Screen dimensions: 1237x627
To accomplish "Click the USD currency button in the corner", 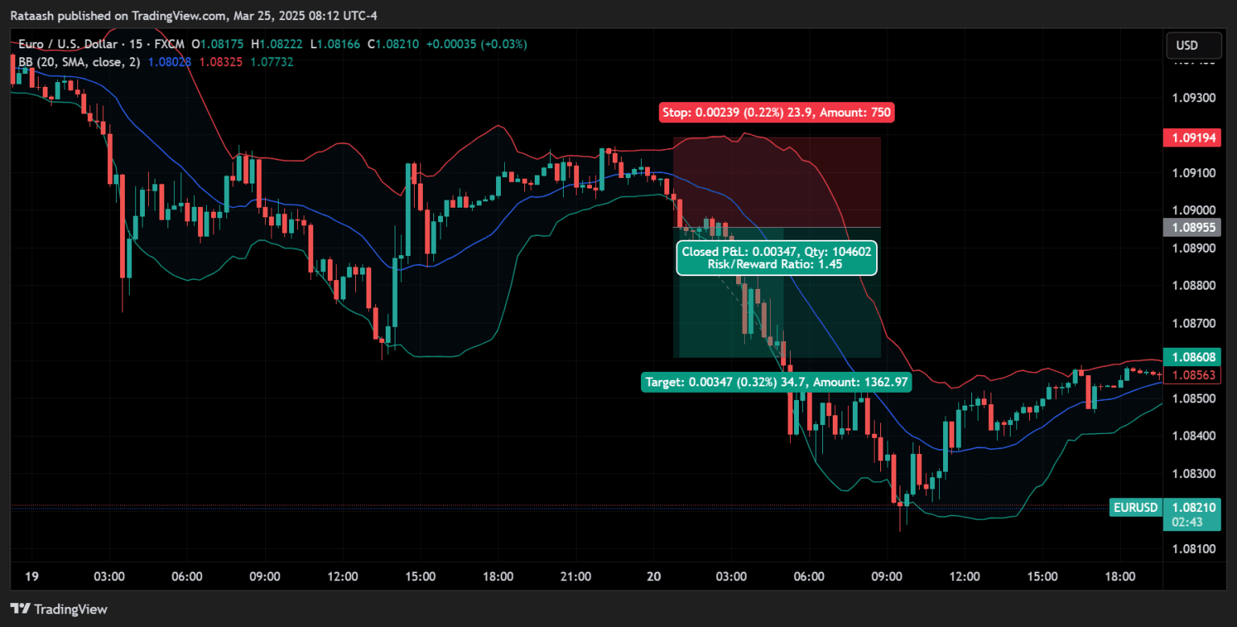I will coord(1194,45).
